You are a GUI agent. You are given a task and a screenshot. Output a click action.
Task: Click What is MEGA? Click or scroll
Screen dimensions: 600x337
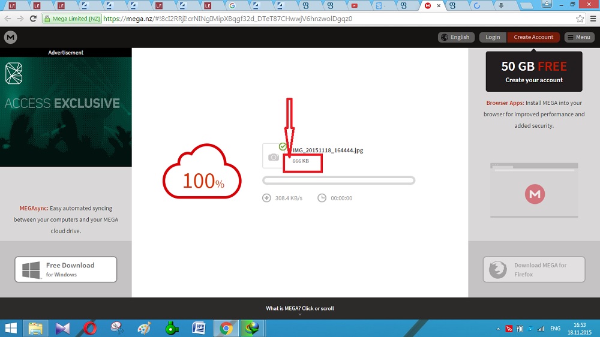point(299,308)
